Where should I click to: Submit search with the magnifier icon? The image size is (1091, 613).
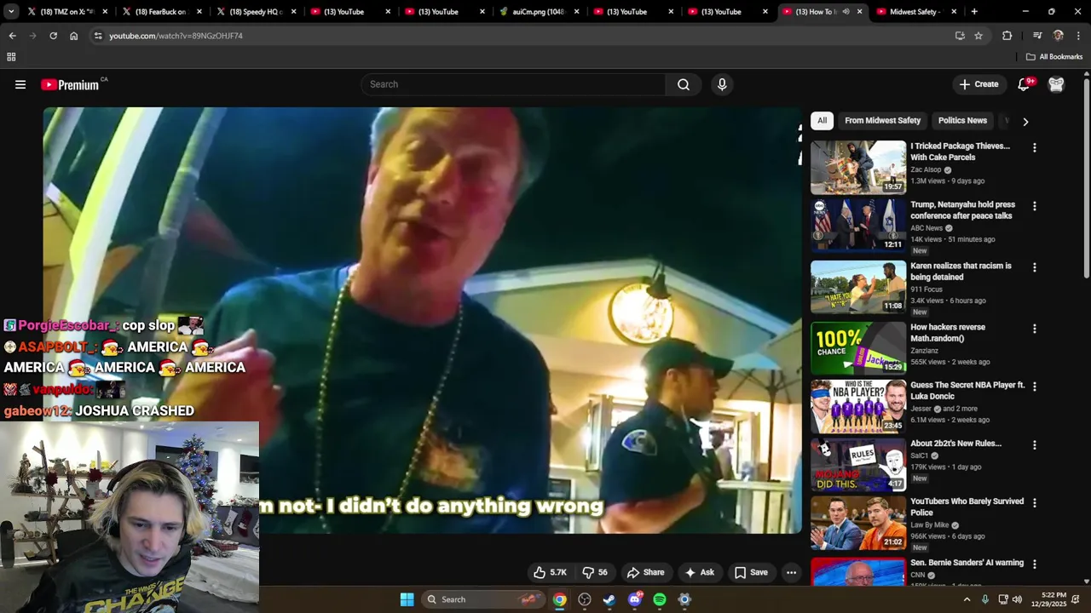click(x=684, y=84)
